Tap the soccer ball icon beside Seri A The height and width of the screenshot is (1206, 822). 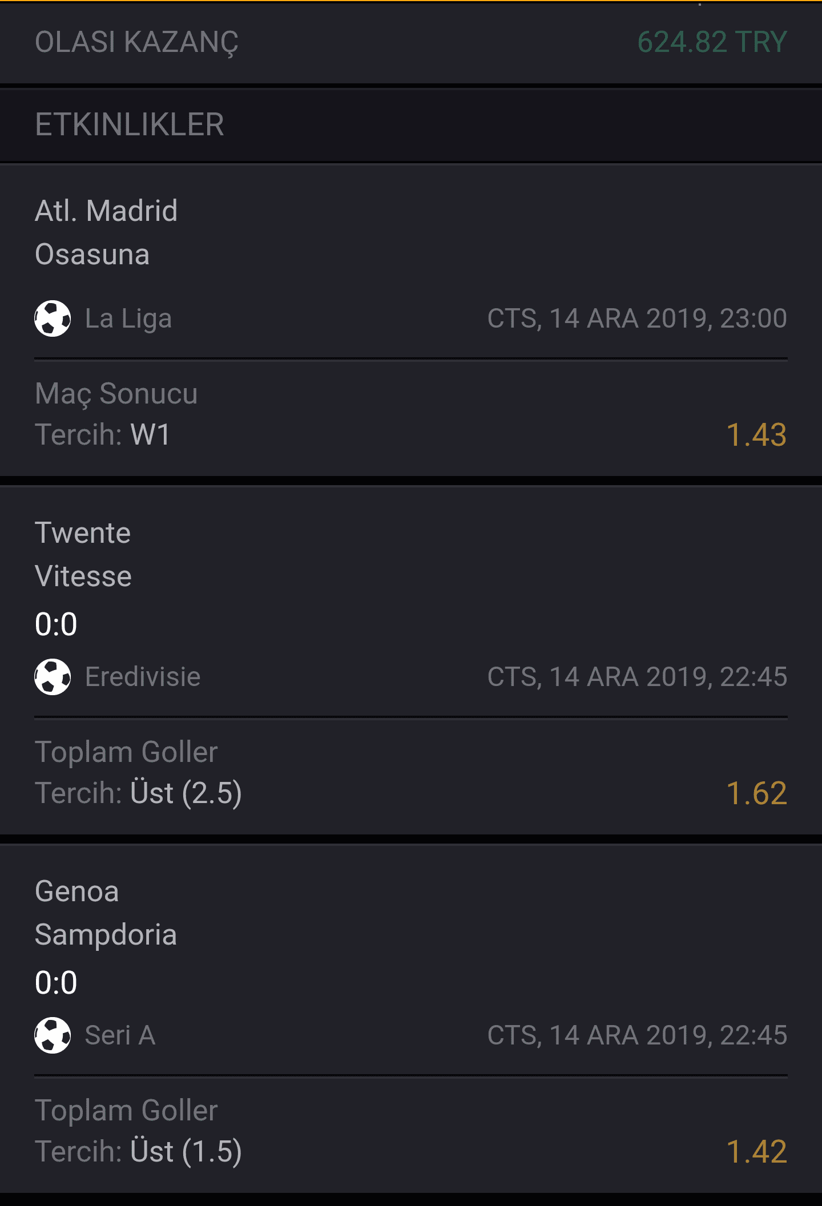[53, 1035]
